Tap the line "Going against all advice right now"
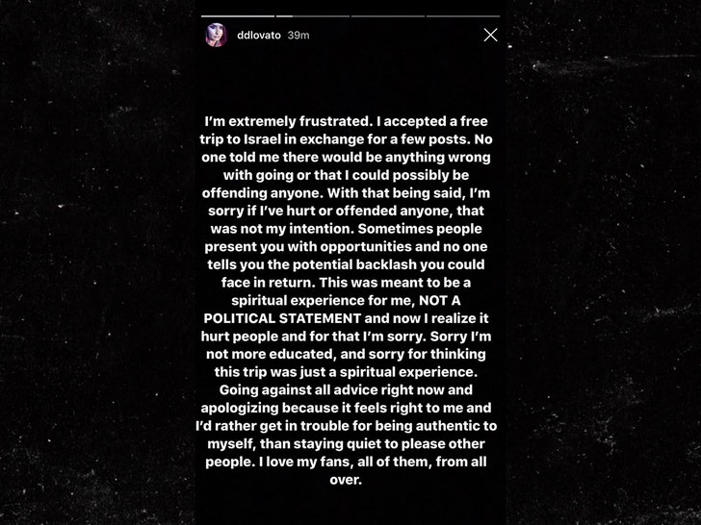701x525 pixels. tap(346, 389)
